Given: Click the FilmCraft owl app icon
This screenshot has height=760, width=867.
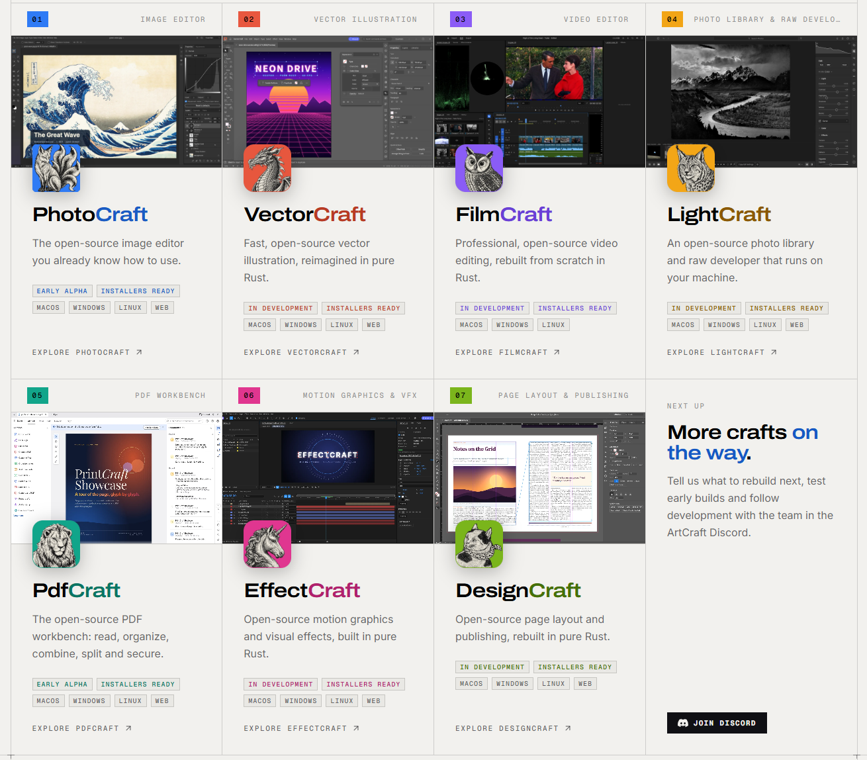Looking at the screenshot, I should click(x=479, y=168).
